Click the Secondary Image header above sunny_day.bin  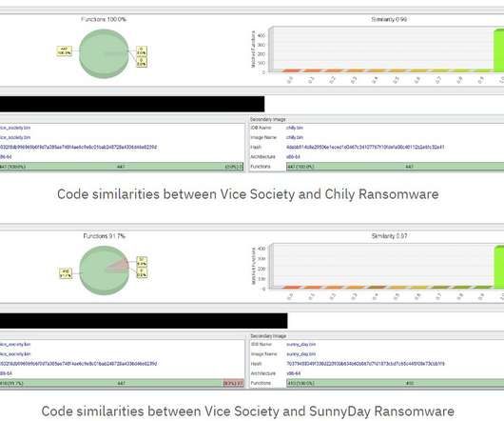[268, 336]
